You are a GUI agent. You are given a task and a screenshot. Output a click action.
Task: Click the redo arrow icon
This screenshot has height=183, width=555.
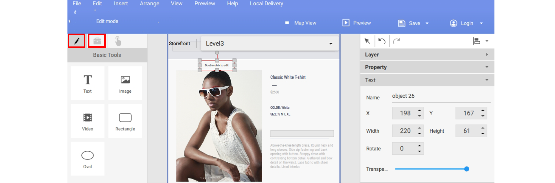click(397, 41)
